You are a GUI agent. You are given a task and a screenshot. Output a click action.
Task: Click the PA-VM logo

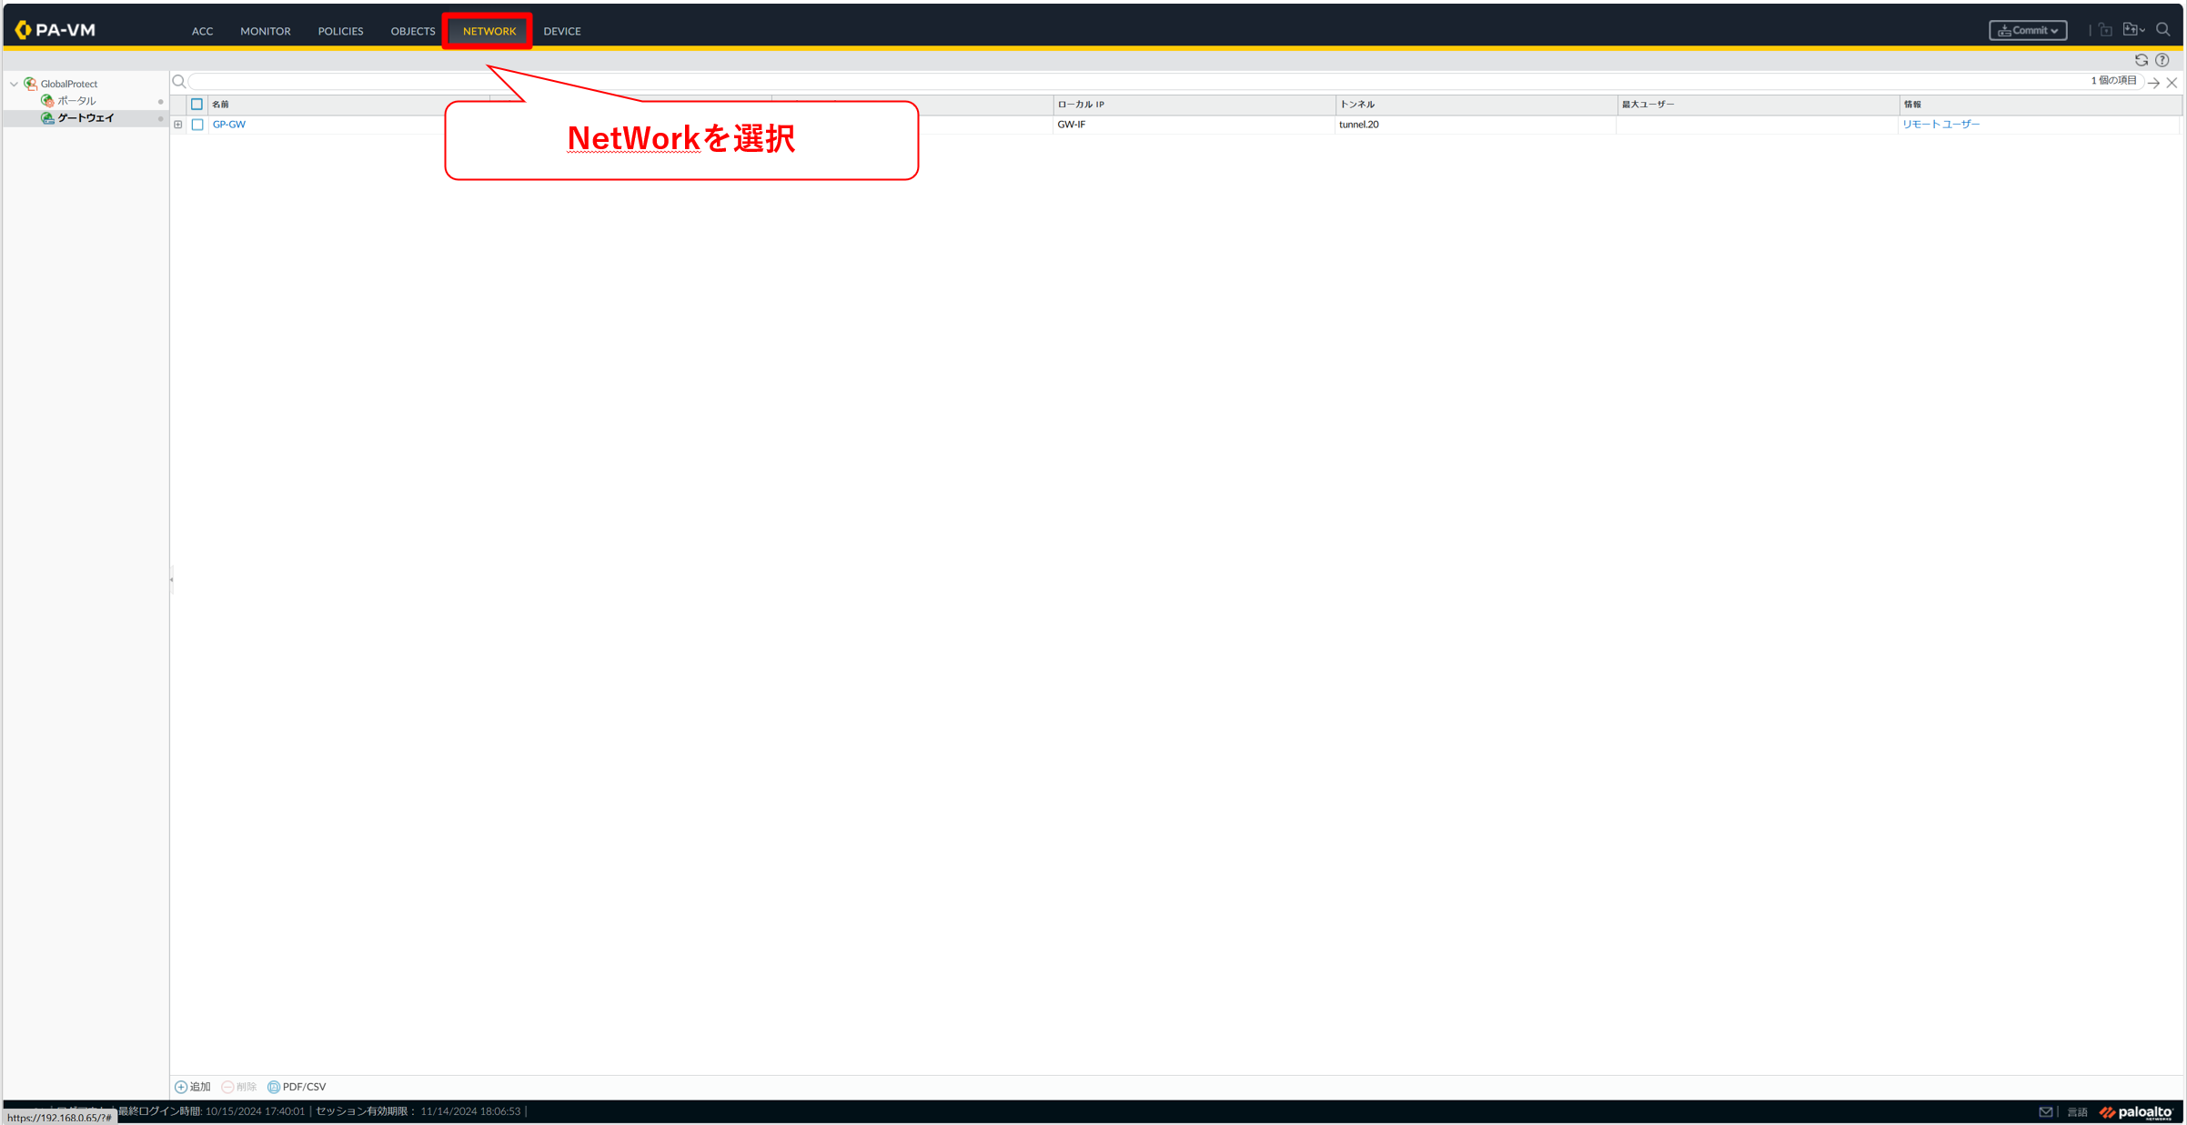[x=55, y=30]
